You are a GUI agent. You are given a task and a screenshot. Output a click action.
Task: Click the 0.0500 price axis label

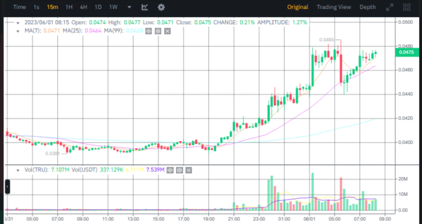click(x=405, y=22)
